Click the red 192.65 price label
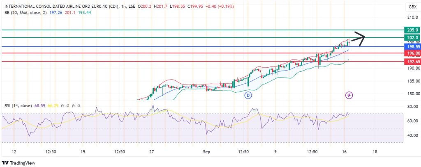The height and width of the screenshot is (167, 421). [x=412, y=62]
